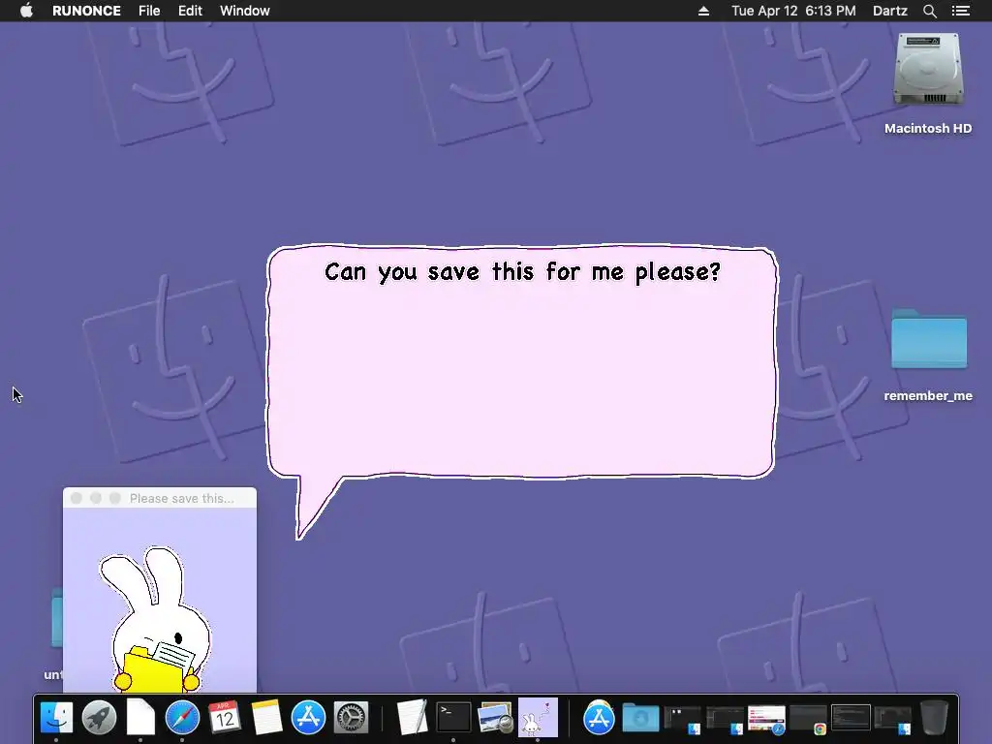Open the Applications stack in the Dock
This screenshot has height=744, width=992.
[599, 718]
